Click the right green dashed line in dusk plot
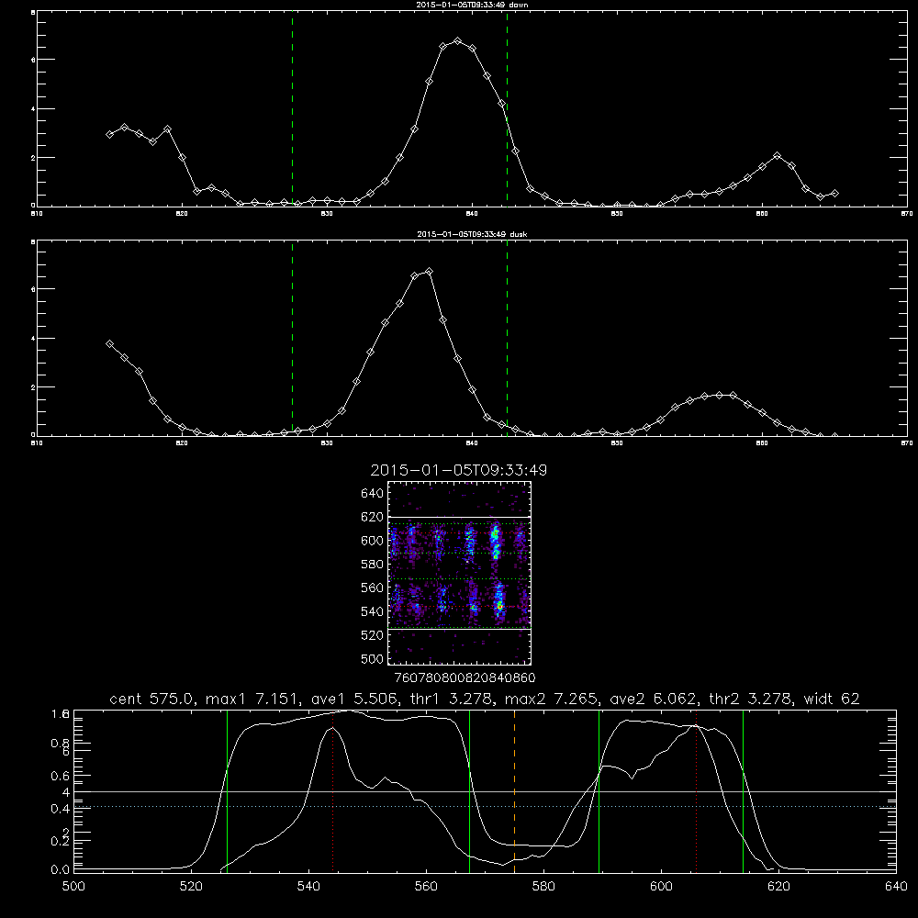Image resolution: width=918 pixels, height=918 pixels. pos(507,339)
